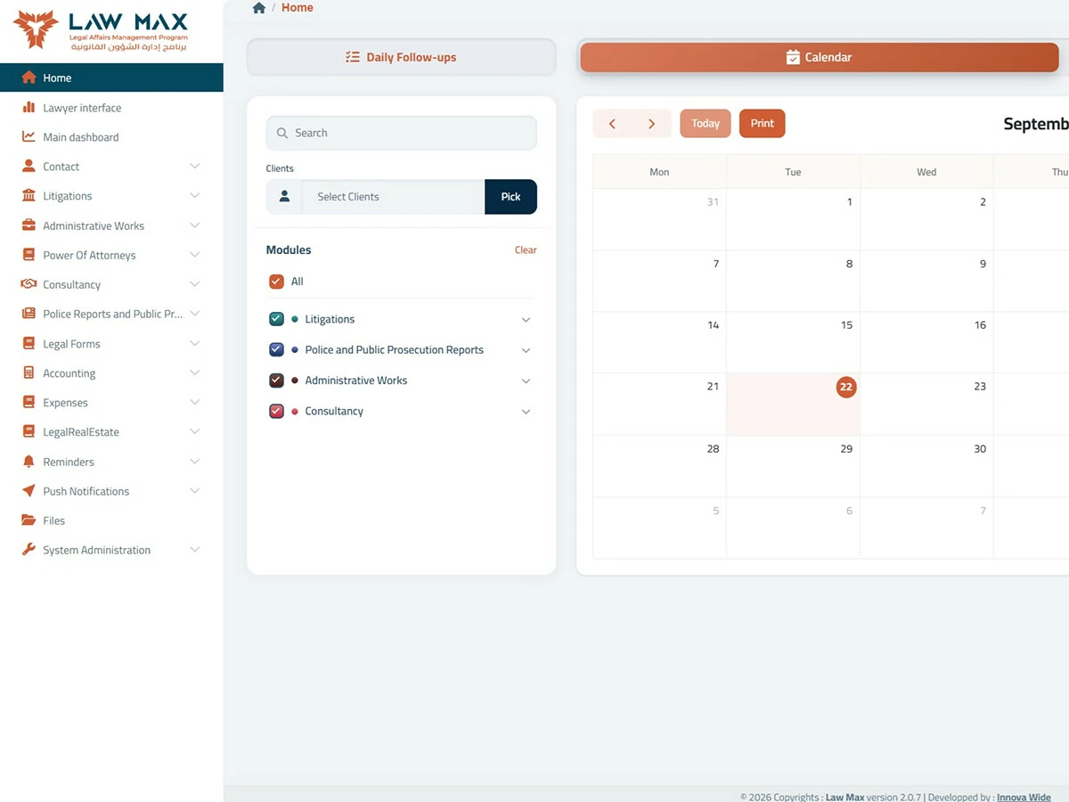Click the magnifier icon in Search field

(x=282, y=133)
